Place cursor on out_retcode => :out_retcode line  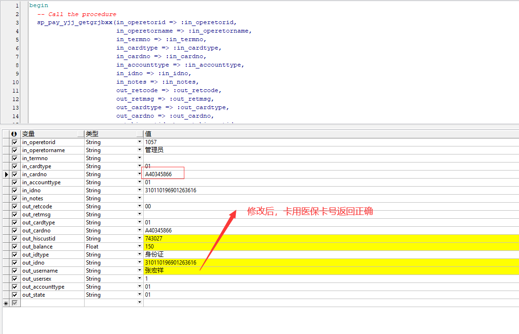(x=169, y=91)
